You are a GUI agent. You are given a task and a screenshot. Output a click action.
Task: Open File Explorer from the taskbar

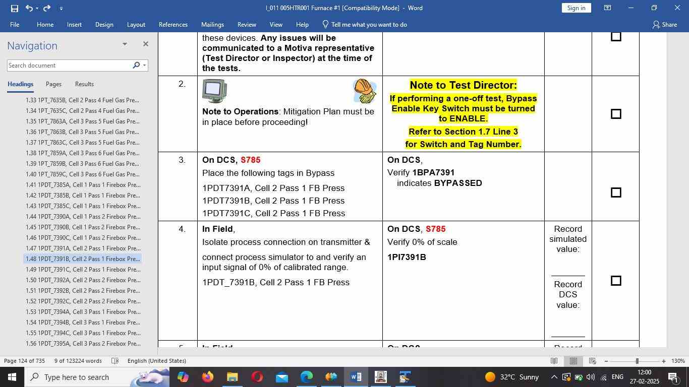pyautogui.click(x=232, y=377)
